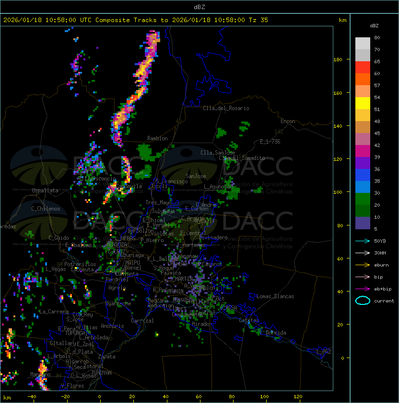Image resolution: width=399 pixels, height=403 pixels.
Task: Click the 'Tz 35' header value
Action: [258, 20]
